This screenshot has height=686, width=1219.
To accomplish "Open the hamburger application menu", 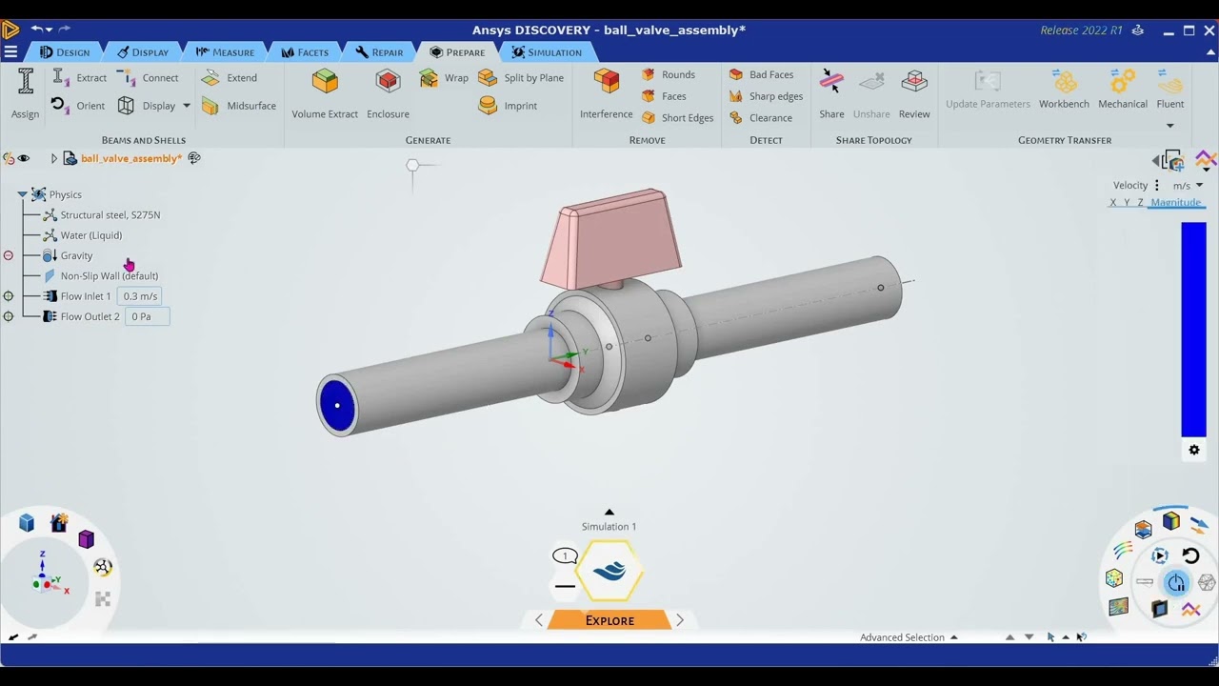I will click(x=10, y=52).
